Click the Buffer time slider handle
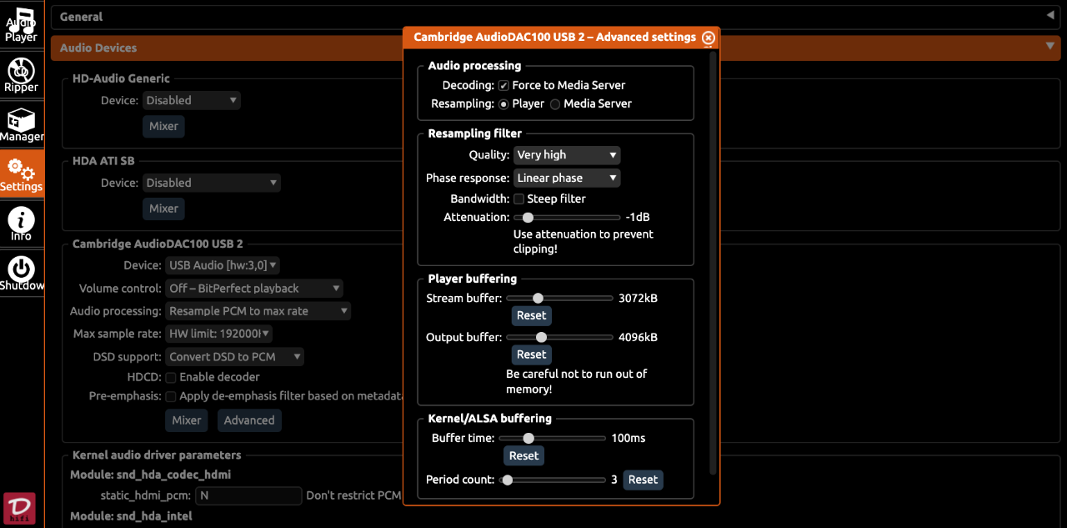Screen dimensions: 1067x528 tap(528, 438)
